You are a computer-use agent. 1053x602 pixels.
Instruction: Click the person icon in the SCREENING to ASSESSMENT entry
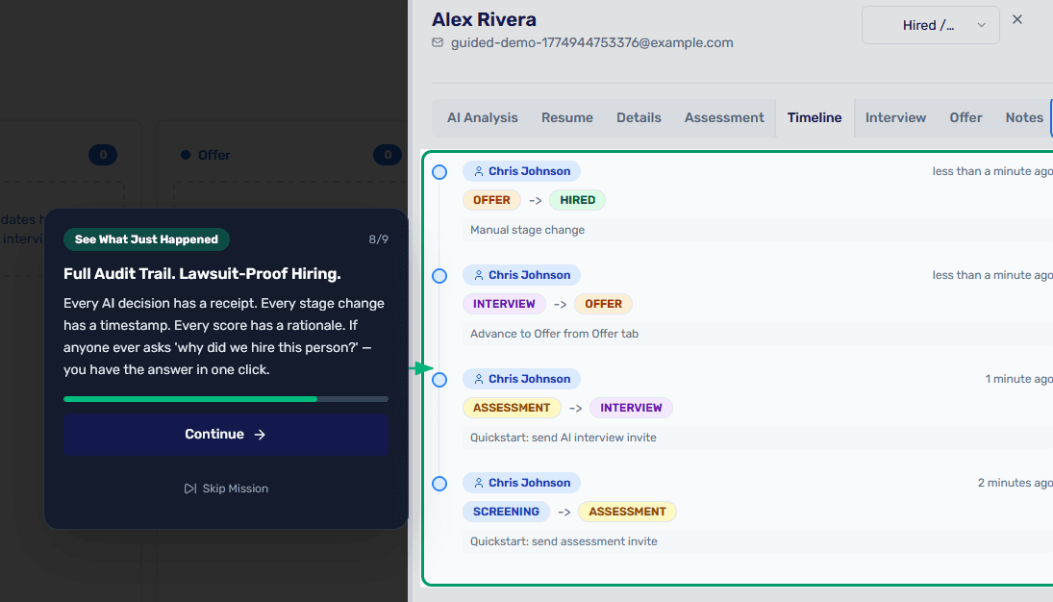click(x=478, y=482)
